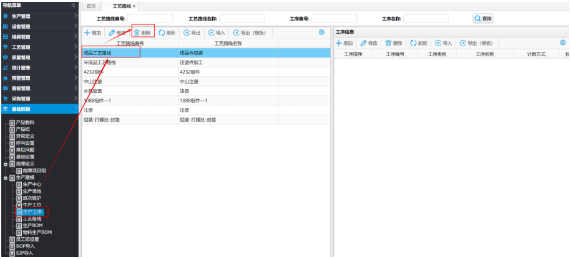Collapse the 故障定义 tree node toggle
571x259 pixels.
point(6,164)
